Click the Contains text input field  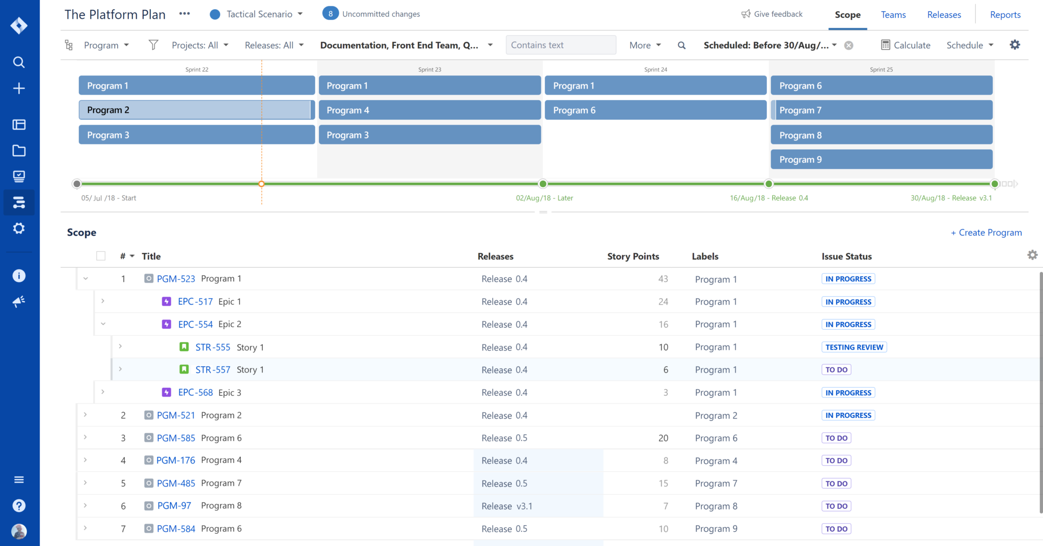[x=560, y=45]
